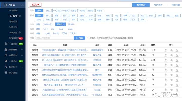
Task: Click the last action icon in 93.1万 row
Action: point(177,90)
